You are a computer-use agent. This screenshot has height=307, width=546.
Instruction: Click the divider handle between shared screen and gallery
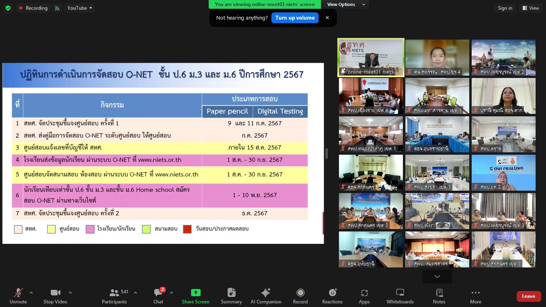click(327, 153)
